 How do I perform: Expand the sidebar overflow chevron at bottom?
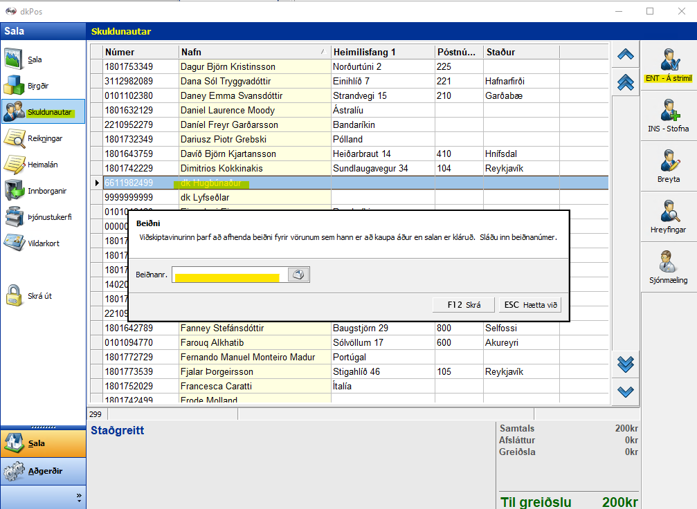point(79,497)
